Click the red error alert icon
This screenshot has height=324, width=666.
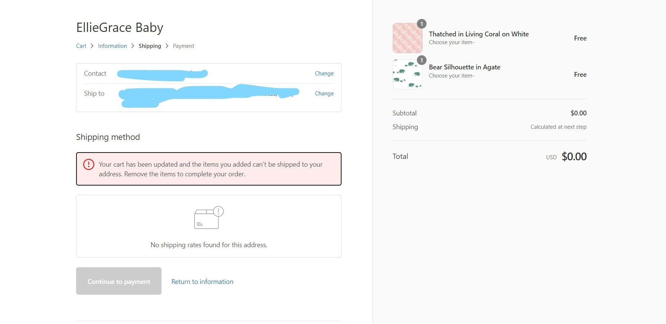click(89, 164)
